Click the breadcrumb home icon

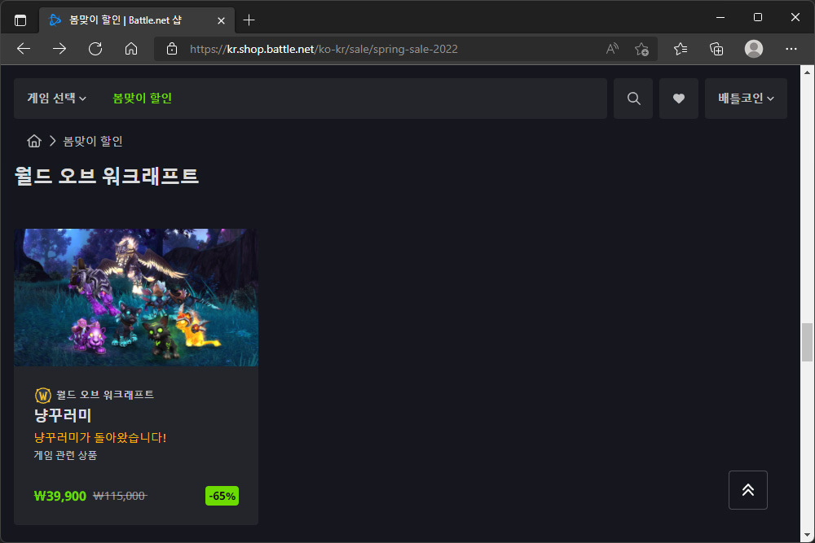pos(34,141)
